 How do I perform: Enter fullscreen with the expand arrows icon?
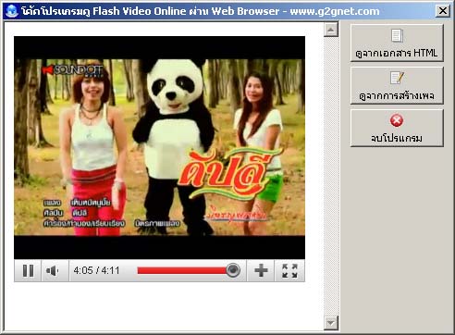[x=289, y=271]
